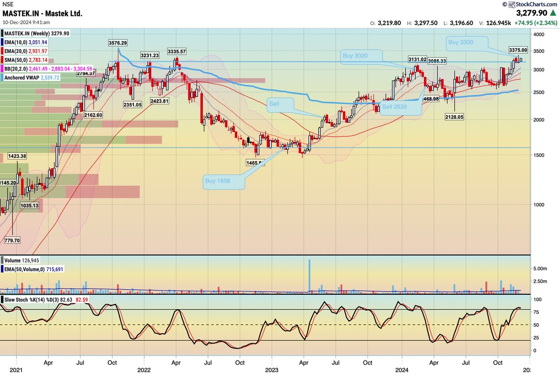Viewport: 560px width, 375px height.
Task: Click the 779.70 low price label
Action: click(x=12, y=241)
